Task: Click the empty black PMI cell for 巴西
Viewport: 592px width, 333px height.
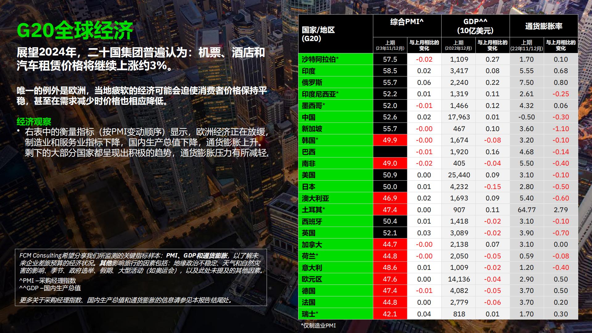Action: (x=390, y=152)
